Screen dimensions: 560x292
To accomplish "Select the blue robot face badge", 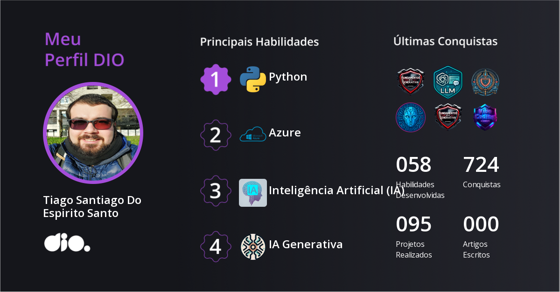I will pos(410,117).
